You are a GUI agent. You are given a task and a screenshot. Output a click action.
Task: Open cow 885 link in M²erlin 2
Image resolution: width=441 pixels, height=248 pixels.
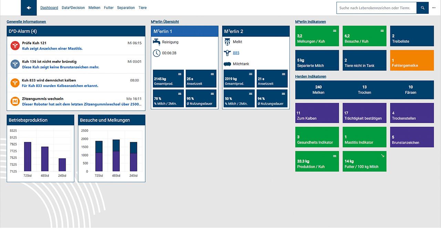click(x=236, y=53)
